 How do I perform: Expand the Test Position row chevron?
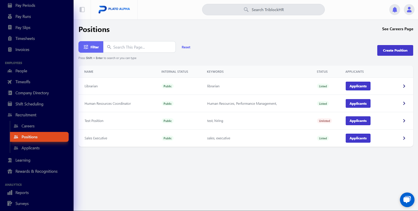pyautogui.click(x=404, y=121)
